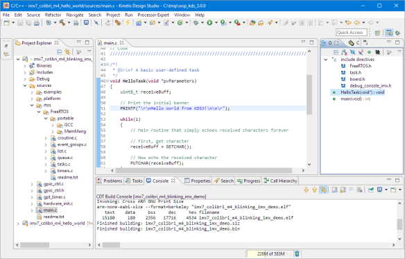This screenshot has height=259, width=405.
Task: Switch to the C/C++ perspective icon
Action: coord(389,33)
